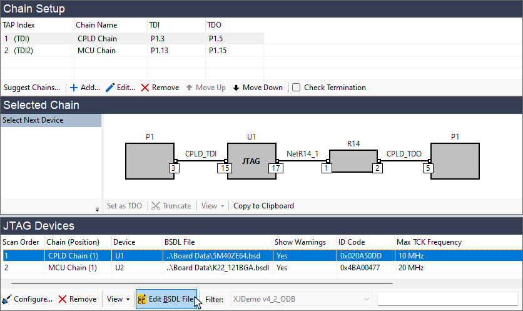Click the Suggest Chains button
523x311 pixels.
click(x=31, y=88)
